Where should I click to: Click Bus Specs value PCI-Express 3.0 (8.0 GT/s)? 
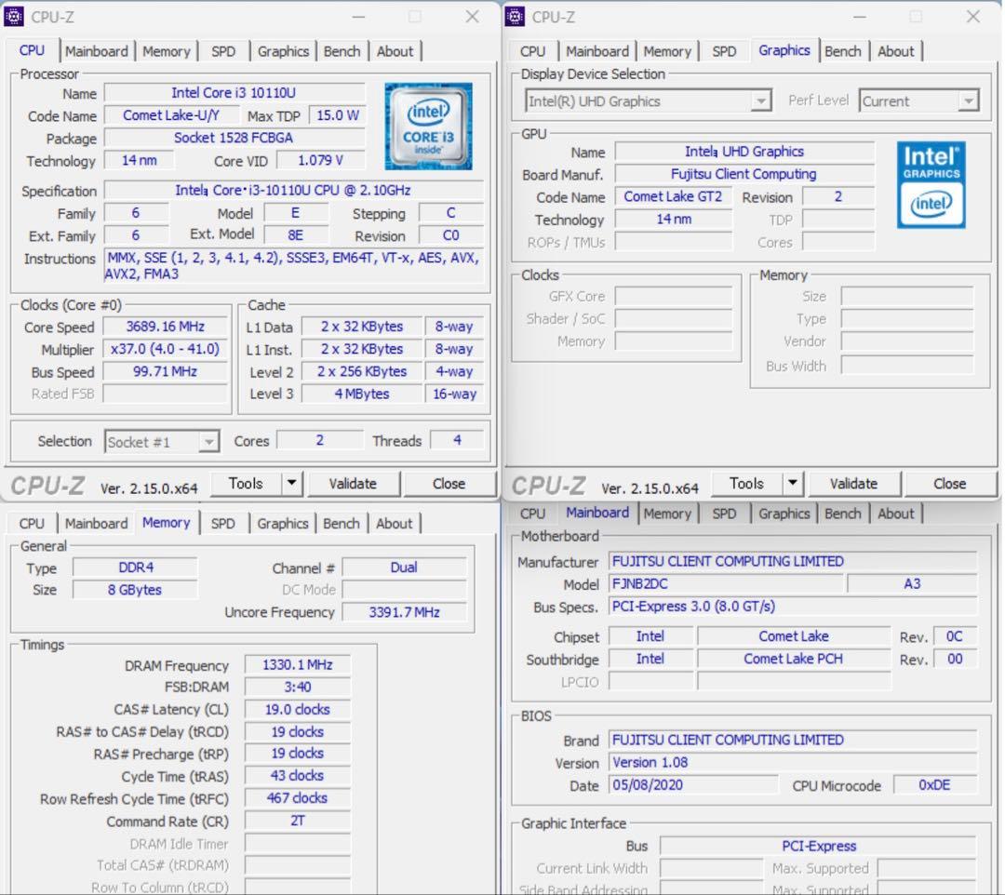[x=793, y=607]
